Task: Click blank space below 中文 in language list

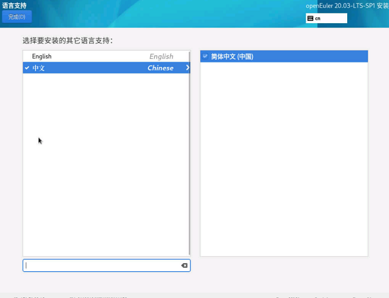Action: point(105,175)
